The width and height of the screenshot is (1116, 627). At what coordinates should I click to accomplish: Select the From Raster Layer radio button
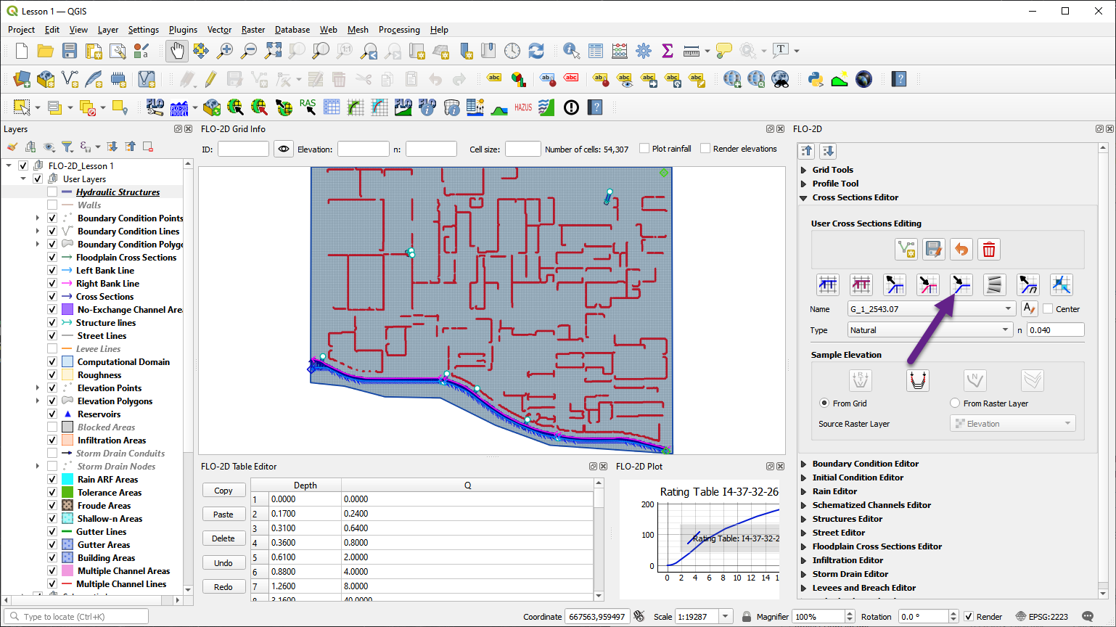955,403
